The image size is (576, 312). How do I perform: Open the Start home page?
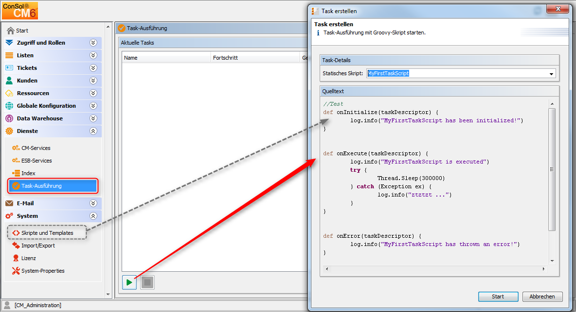(22, 31)
